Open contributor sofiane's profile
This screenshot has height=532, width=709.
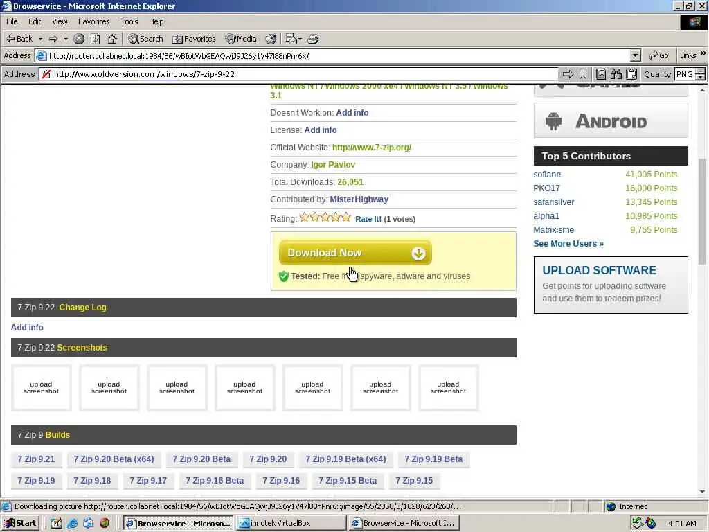547,174
